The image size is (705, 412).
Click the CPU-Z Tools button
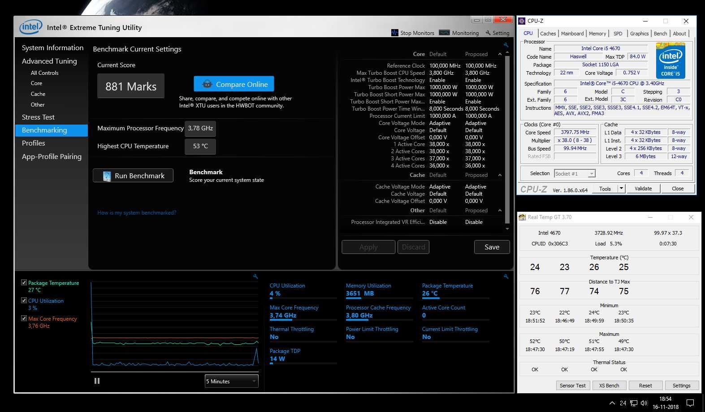(605, 189)
